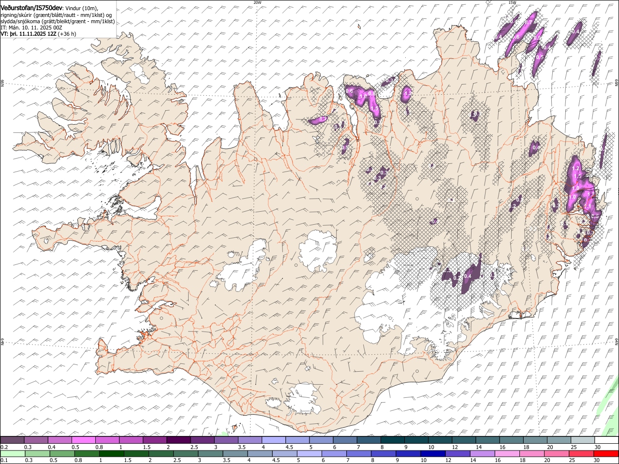Click lower legend swatch between 4.5 and 5

pos(284,453)
